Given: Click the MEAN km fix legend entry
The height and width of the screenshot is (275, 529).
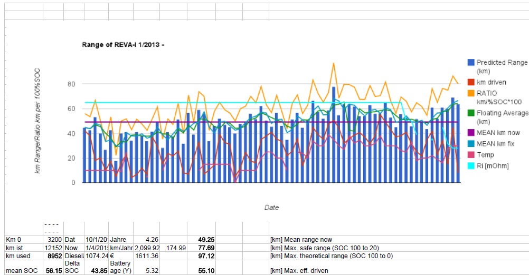Looking at the screenshot, I should point(496,143).
